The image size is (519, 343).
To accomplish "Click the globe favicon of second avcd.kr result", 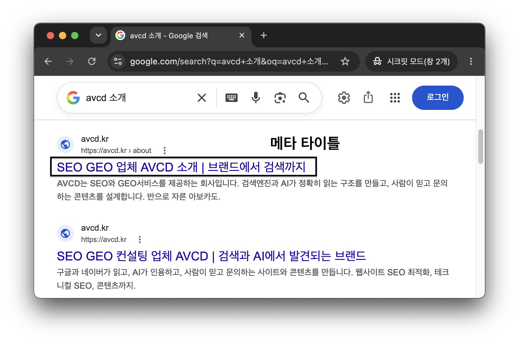I will pos(65,233).
